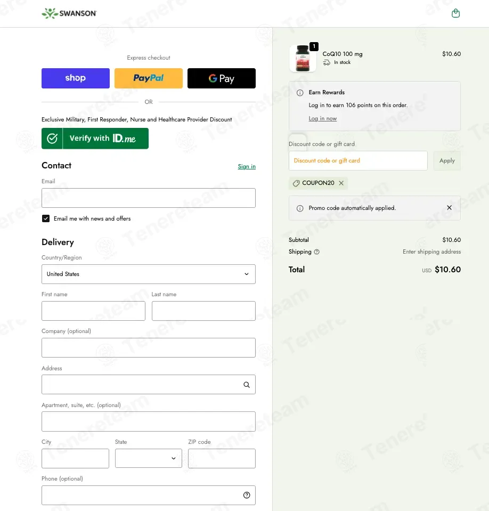Apply the discount code

point(447,161)
